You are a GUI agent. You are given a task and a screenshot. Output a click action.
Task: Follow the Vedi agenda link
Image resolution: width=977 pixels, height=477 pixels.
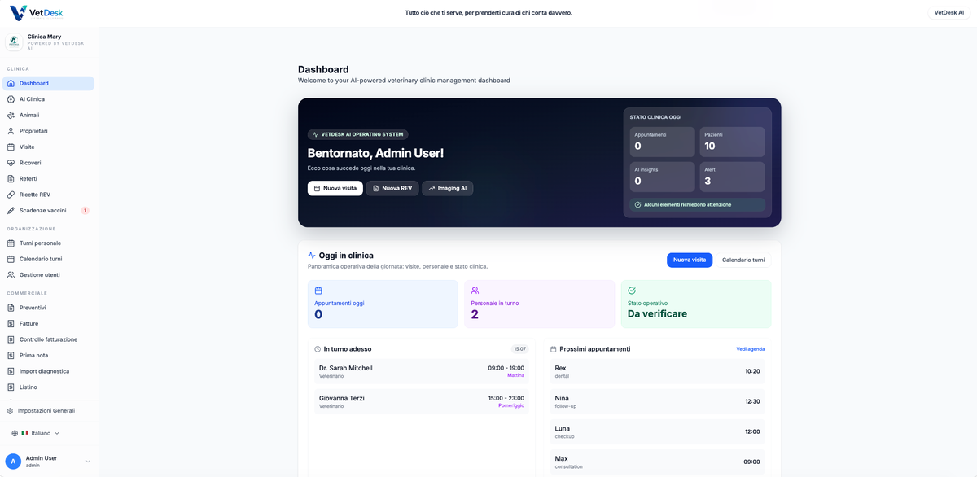click(751, 349)
